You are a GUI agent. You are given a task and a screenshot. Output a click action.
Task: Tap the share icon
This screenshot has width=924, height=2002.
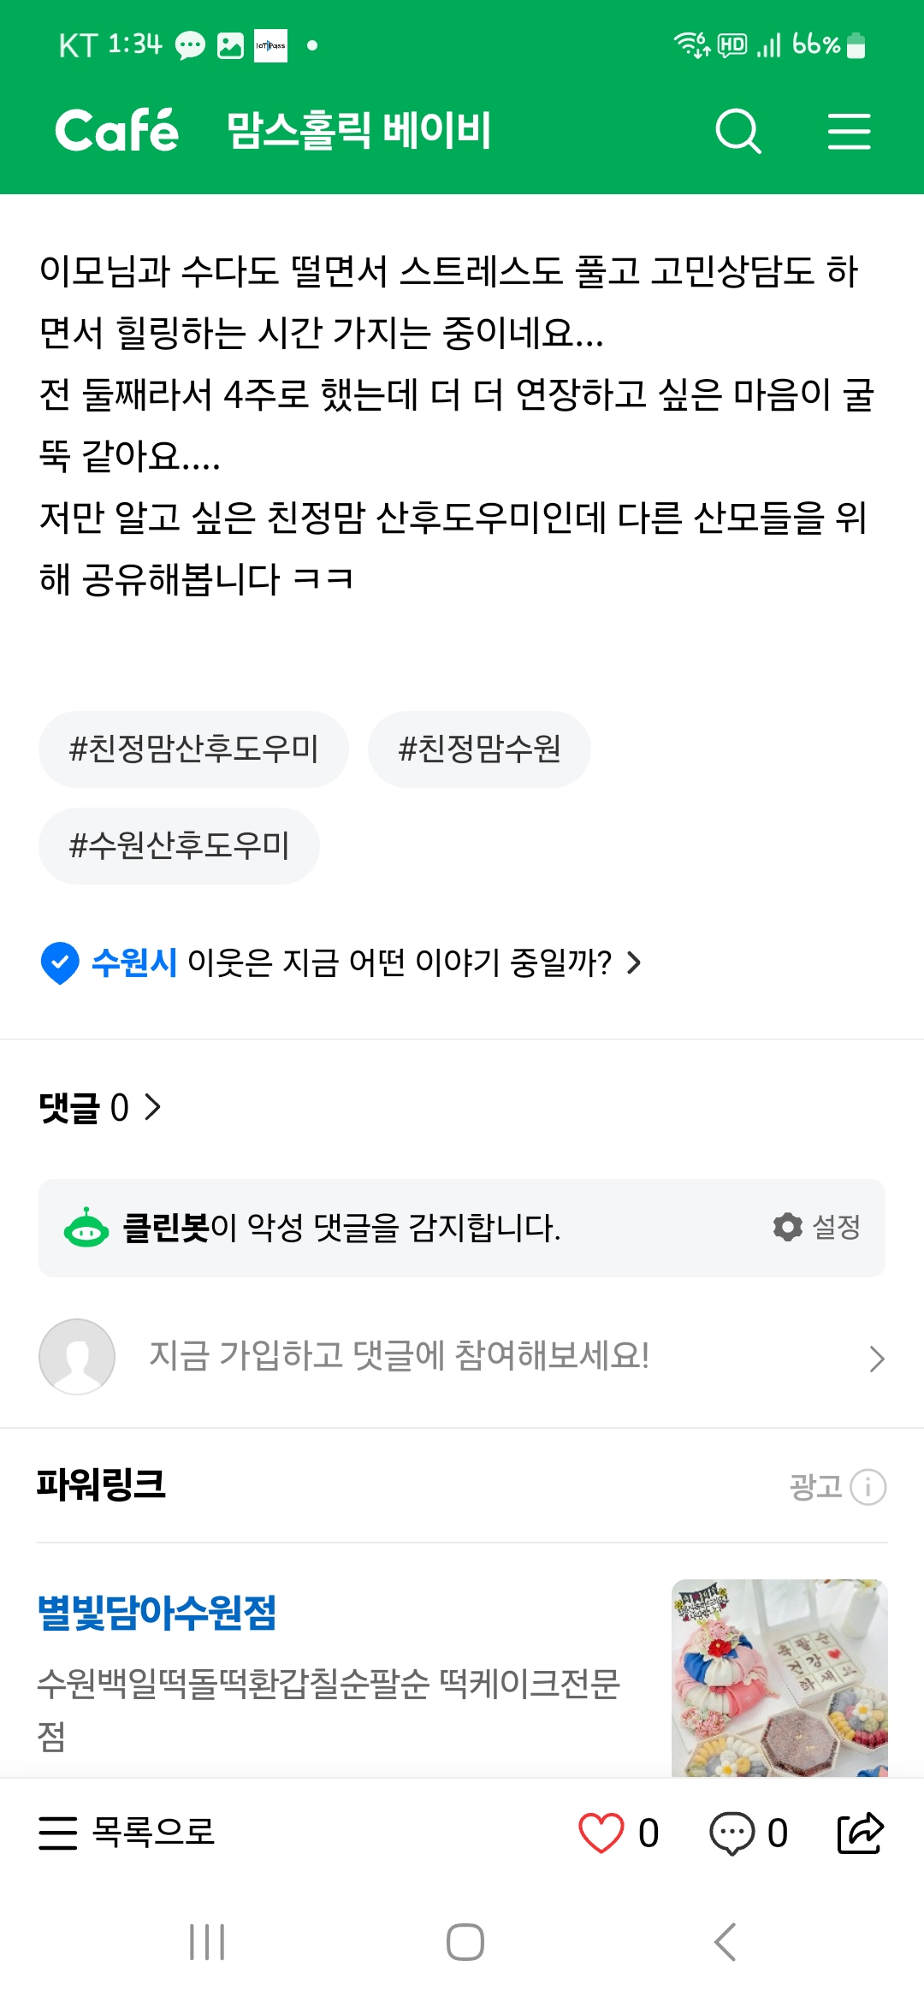pos(859,1833)
